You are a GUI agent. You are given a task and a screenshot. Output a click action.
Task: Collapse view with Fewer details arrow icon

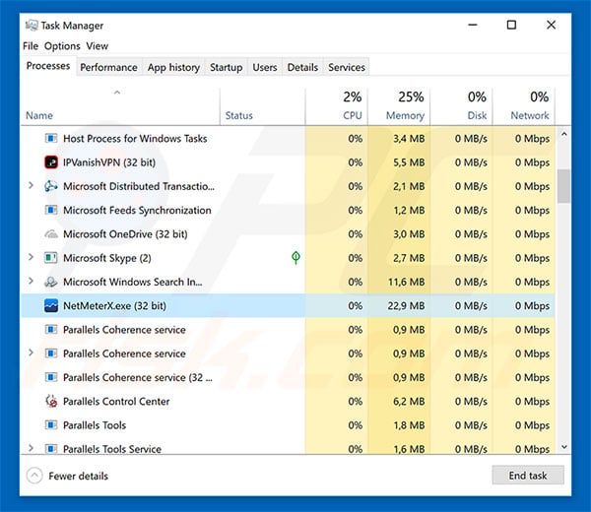pyautogui.click(x=34, y=476)
